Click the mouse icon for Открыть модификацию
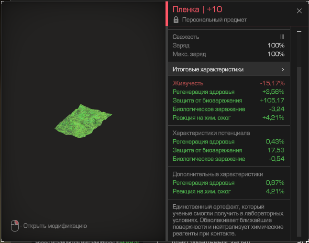 point(15,226)
